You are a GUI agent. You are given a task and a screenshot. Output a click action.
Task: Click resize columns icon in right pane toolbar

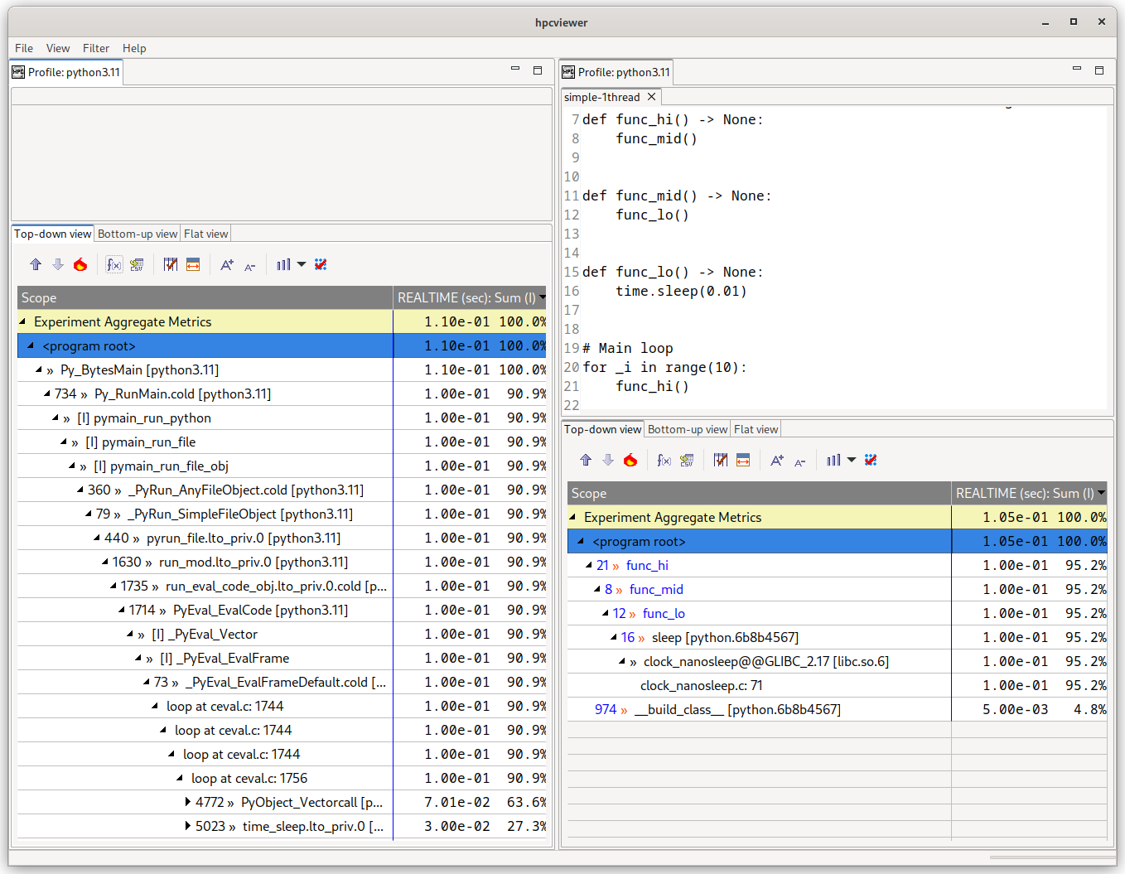pyautogui.click(x=743, y=460)
